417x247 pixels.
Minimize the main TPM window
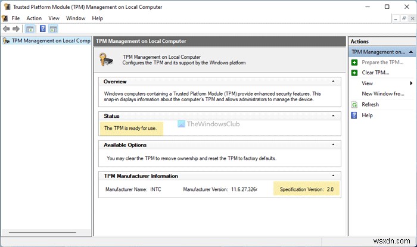click(368, 7)
